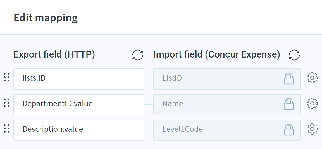
Task: Click the Edit mapping heading
Action: pyautogui.click(x=46, y=18)
